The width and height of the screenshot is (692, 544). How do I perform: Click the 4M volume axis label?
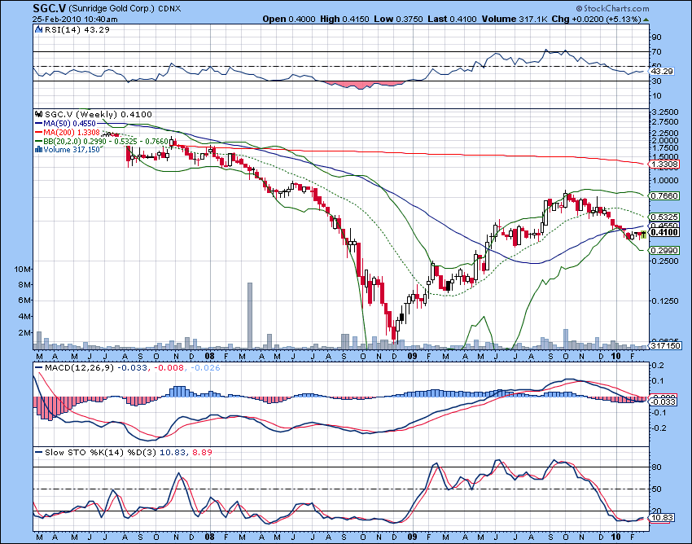pos(24,317)
